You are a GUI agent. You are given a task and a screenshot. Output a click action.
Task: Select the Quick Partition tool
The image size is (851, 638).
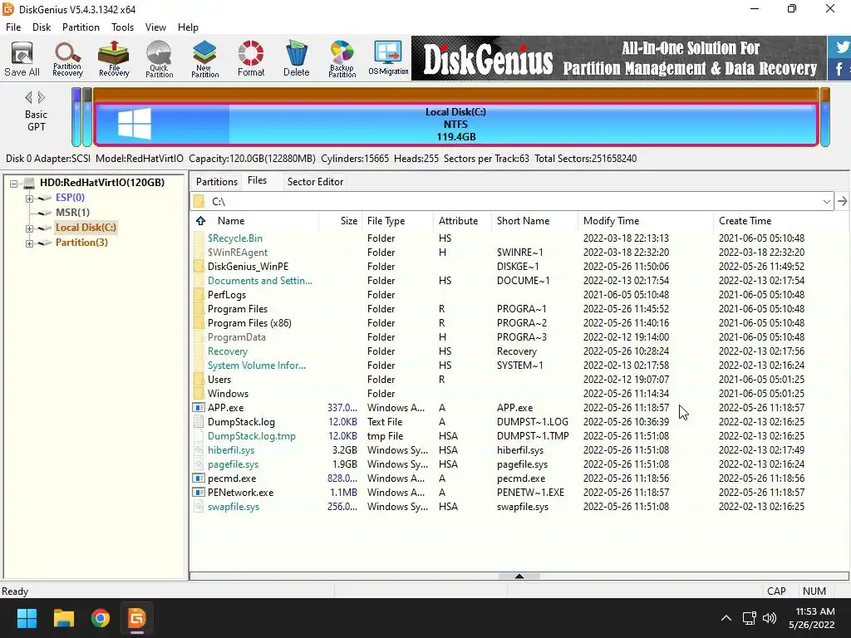pos(159,59)
